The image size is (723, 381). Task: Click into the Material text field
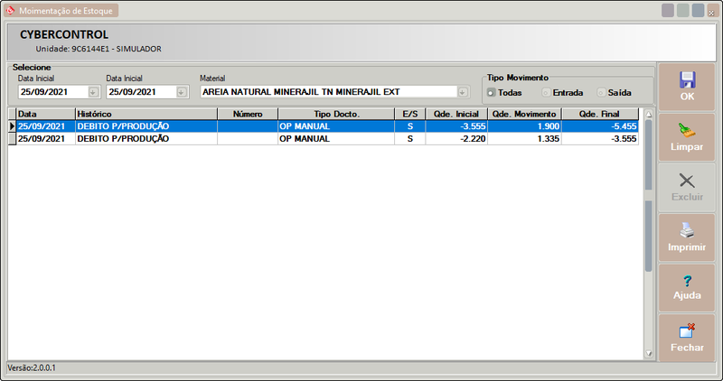pyautogui.click(x=325, y=91)
